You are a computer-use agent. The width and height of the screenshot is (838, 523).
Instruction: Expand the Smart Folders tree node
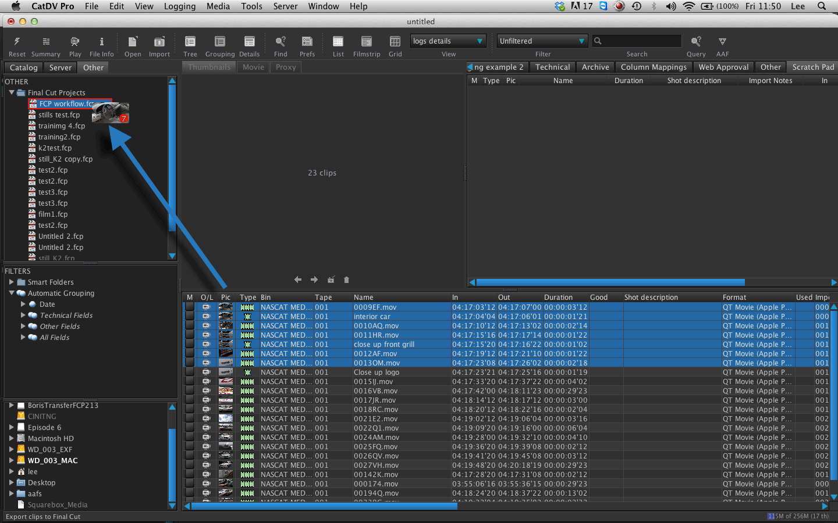coord(12,282)
